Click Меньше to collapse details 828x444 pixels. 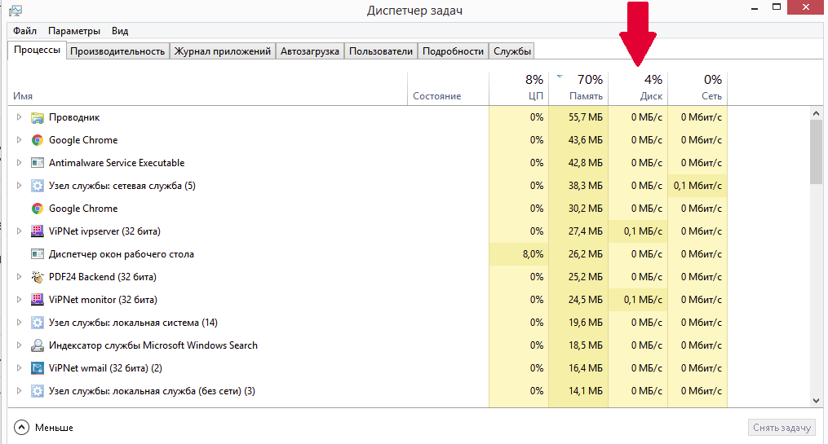point(43,428)
